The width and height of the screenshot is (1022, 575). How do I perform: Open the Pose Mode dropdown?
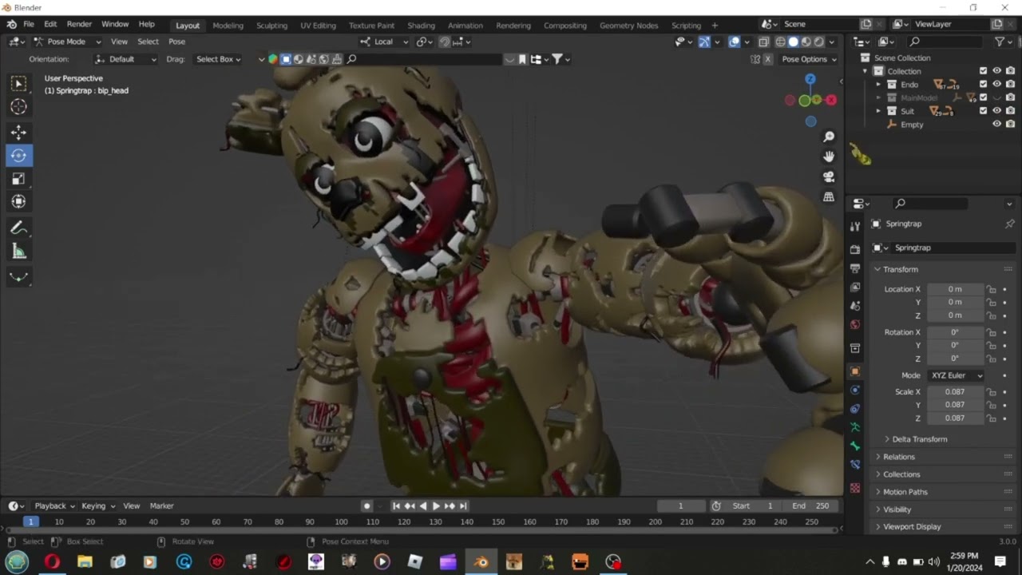(x=67, y=42)
